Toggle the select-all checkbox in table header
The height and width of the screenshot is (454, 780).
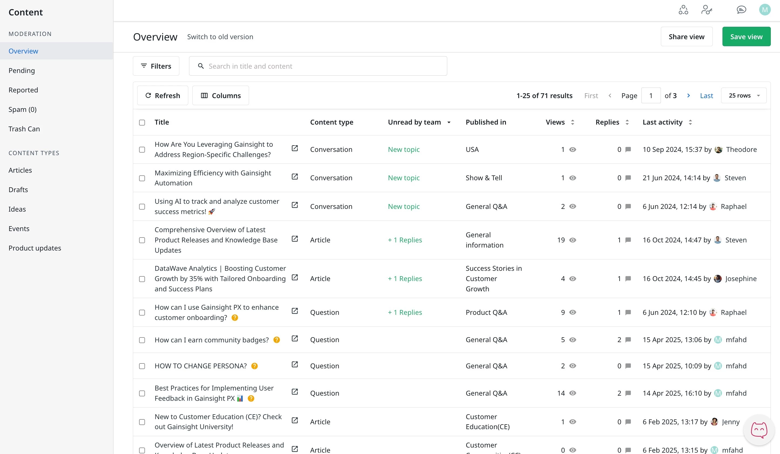click(142, 123)
